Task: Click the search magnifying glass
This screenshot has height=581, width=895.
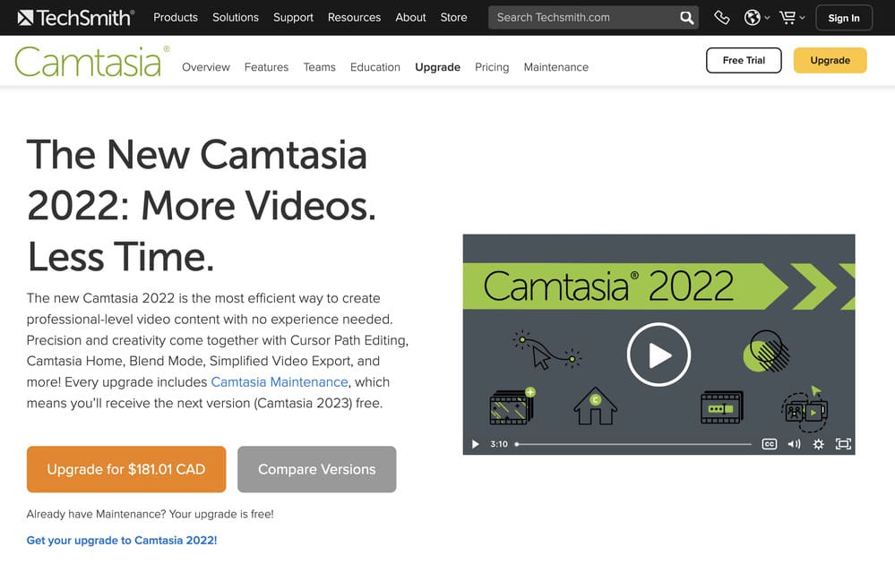Action: coord(686,17)
